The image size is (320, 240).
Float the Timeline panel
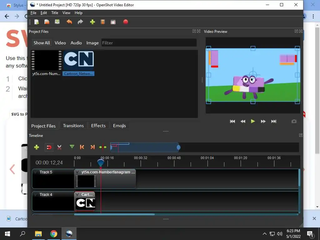pyautogui.click(x=301, y=135)
